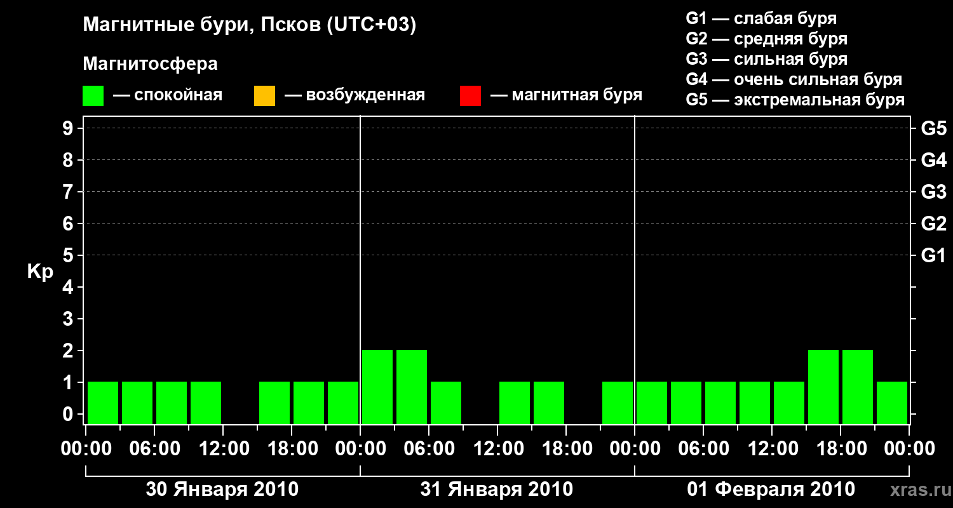
Task: Click the title 'Магнитные бури, Псков (UTC+03)'
Action: pos(250,25)
